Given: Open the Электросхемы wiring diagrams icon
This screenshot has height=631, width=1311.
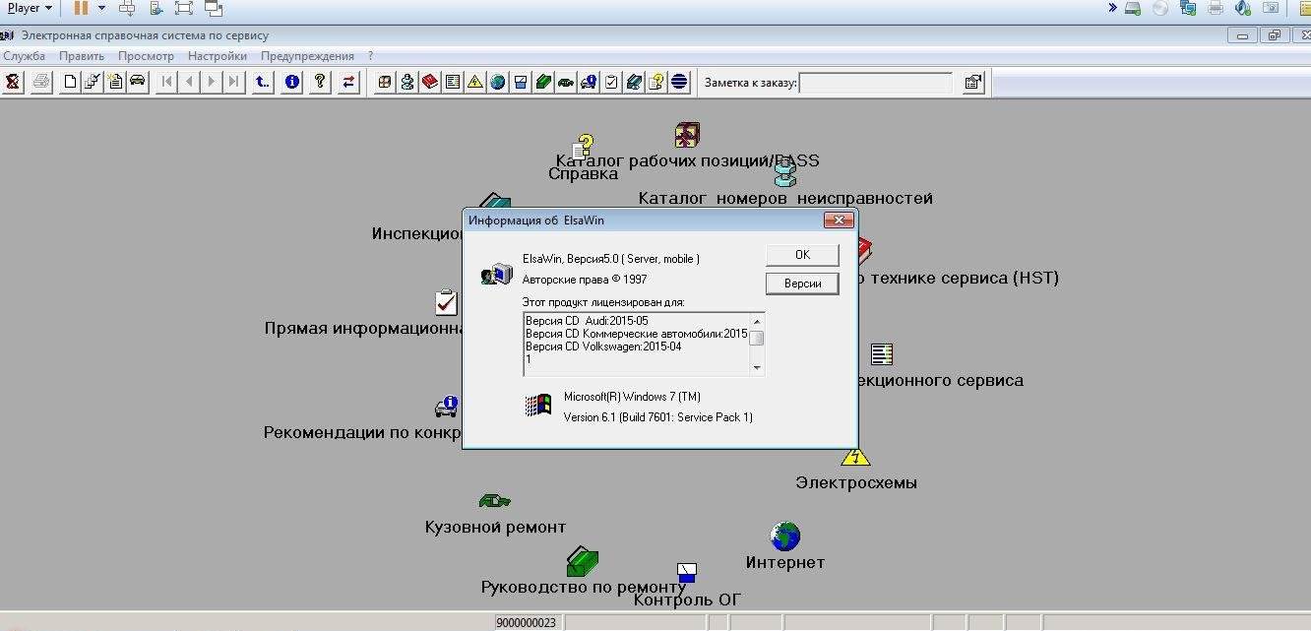Looking at the screenshot, I should pyautogui.click(x=855, y=456).
